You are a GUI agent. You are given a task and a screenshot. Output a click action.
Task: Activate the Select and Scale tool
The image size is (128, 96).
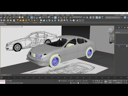tap(37, 17)
